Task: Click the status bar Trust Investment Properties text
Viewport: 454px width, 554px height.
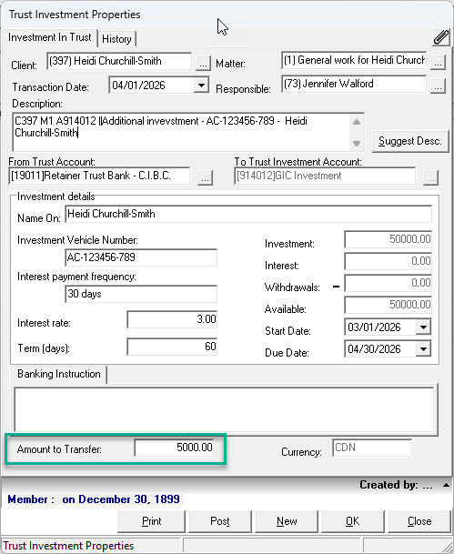Action: tap(68, 546)
